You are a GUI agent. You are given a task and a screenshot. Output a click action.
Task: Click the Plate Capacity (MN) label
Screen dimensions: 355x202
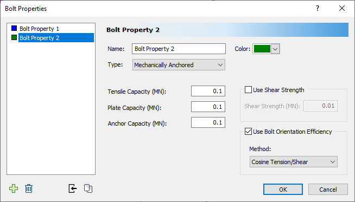point(134,108)
